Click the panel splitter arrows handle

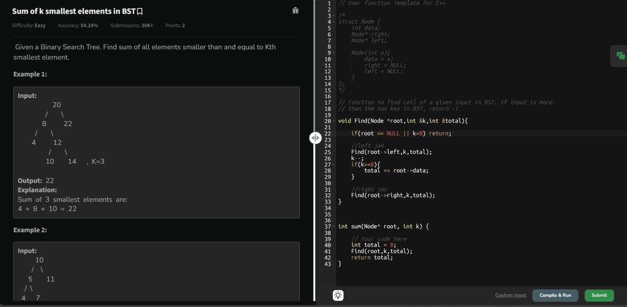coord(315,138)
